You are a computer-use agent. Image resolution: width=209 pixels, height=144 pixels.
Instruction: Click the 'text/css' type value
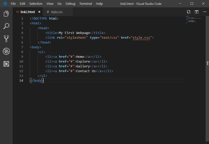pyautogui.click(x=109, y=38)
